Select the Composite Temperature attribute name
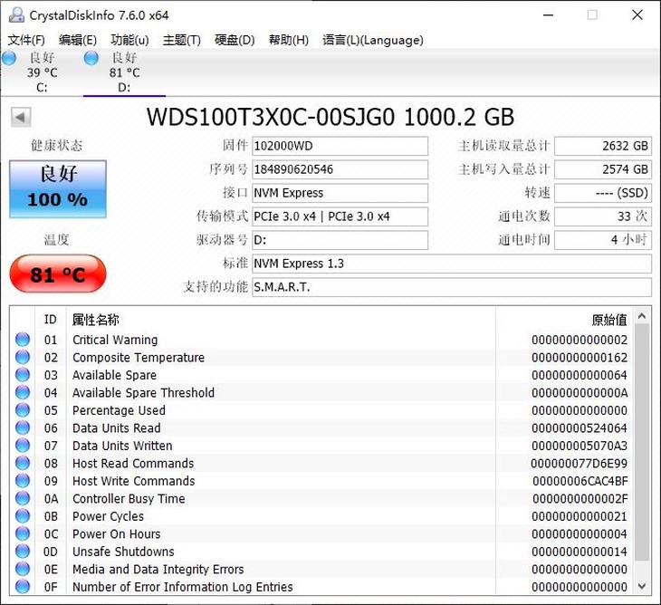The image size is (661, 605). (x=139, y=358)
